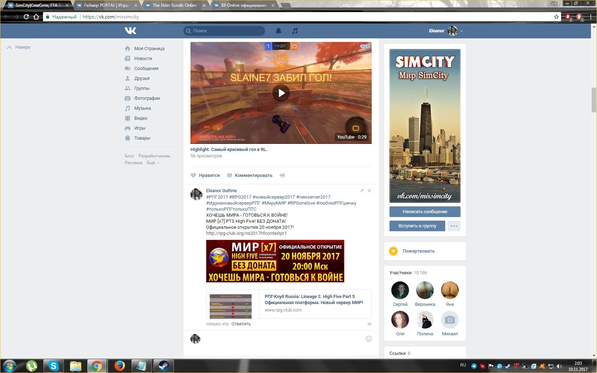
Task: Share the post with the megaphone icon
Action: click(282, 175)
